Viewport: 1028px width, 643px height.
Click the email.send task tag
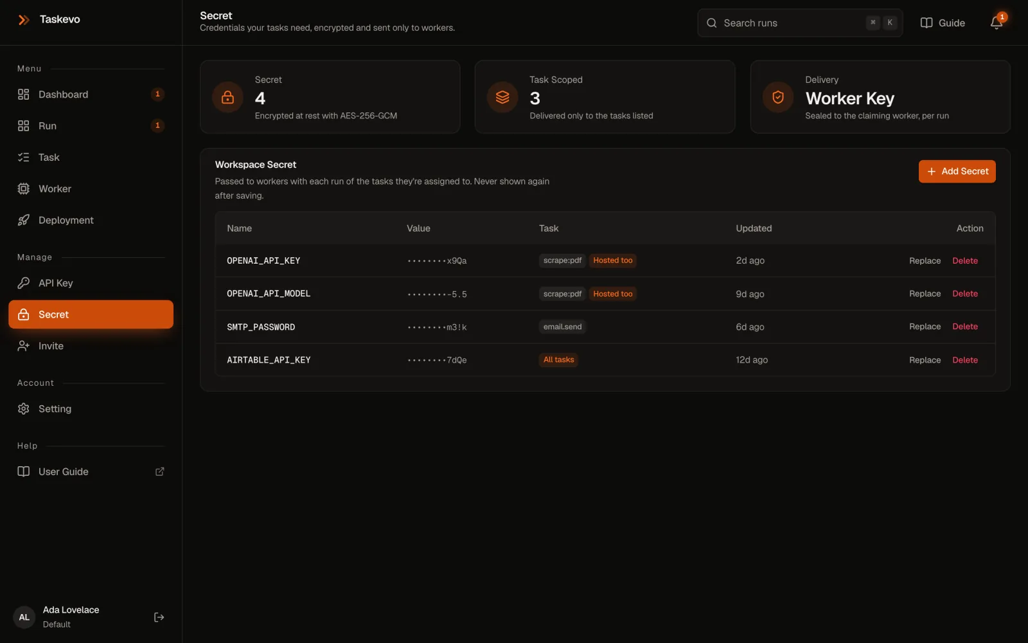click(x=562, y=327)
